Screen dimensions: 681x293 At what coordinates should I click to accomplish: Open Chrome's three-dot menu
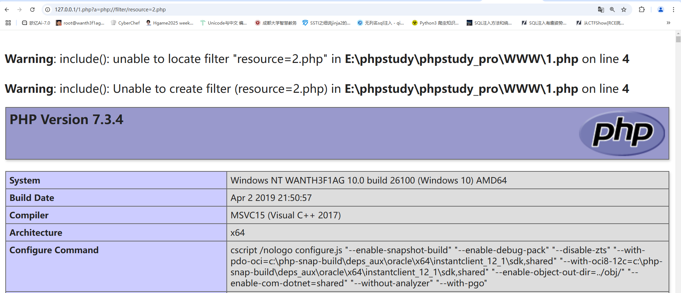pyautogui.click(x=673, y=10)
